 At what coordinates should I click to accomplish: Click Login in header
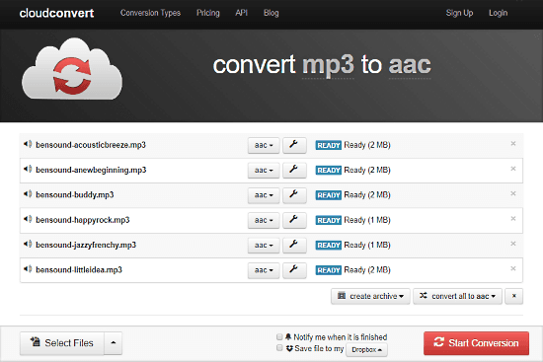coord(498,13)
